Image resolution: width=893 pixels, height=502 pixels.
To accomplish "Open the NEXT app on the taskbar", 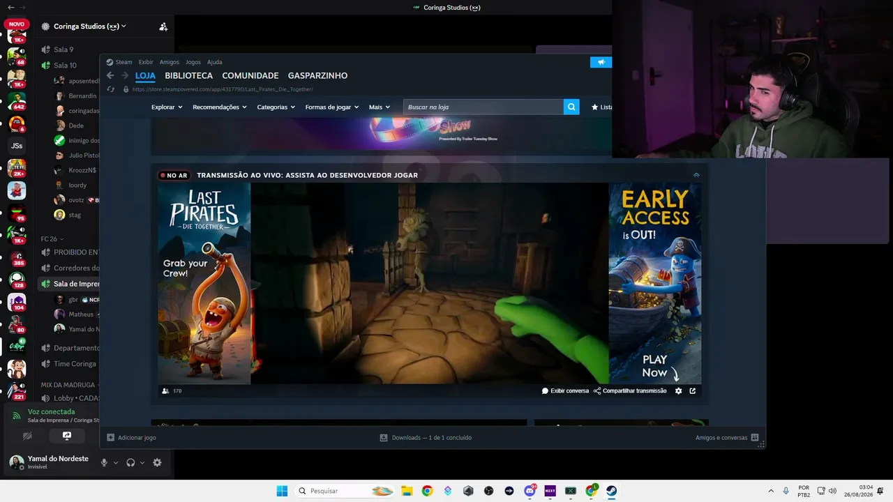I will (550, 491).
